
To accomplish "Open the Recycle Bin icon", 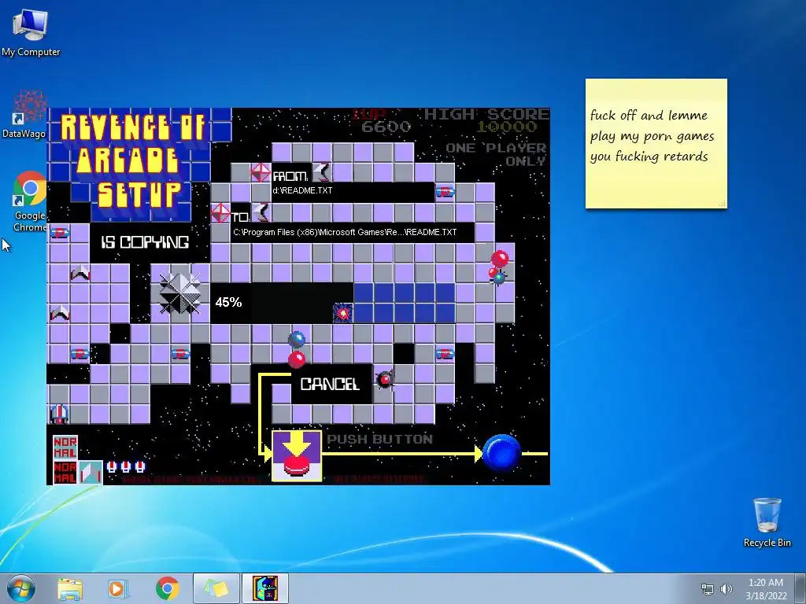I will (x=767, y=522).
